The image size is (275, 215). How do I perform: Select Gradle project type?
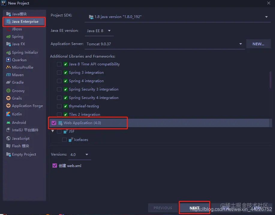pyautogui.click(x=24, y=82)
